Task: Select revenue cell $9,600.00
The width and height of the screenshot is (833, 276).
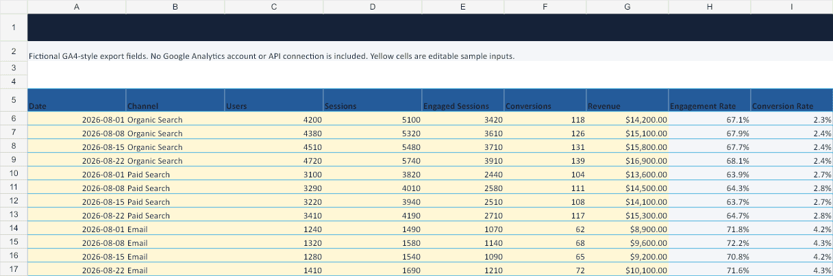Action: (x=627, y=242)
